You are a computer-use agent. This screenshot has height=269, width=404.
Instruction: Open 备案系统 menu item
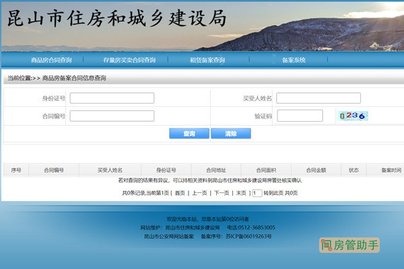pyautogui.click(x=294, y=61)
